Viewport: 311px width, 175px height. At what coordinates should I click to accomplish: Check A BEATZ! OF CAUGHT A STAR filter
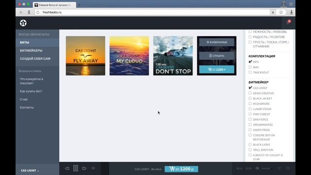250,155
